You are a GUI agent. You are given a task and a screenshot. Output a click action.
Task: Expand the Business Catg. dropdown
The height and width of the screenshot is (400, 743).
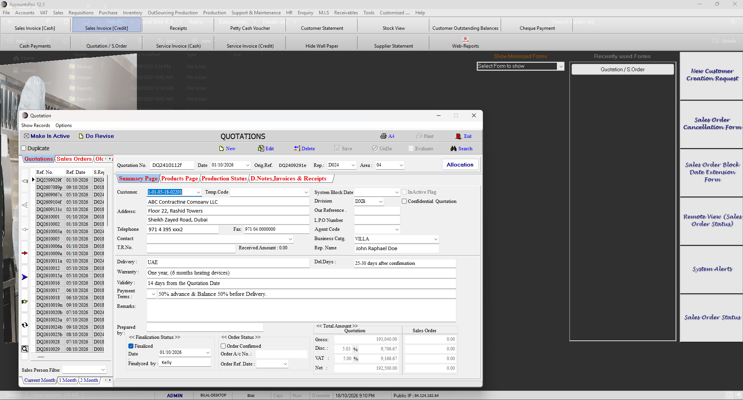point(436,239)
